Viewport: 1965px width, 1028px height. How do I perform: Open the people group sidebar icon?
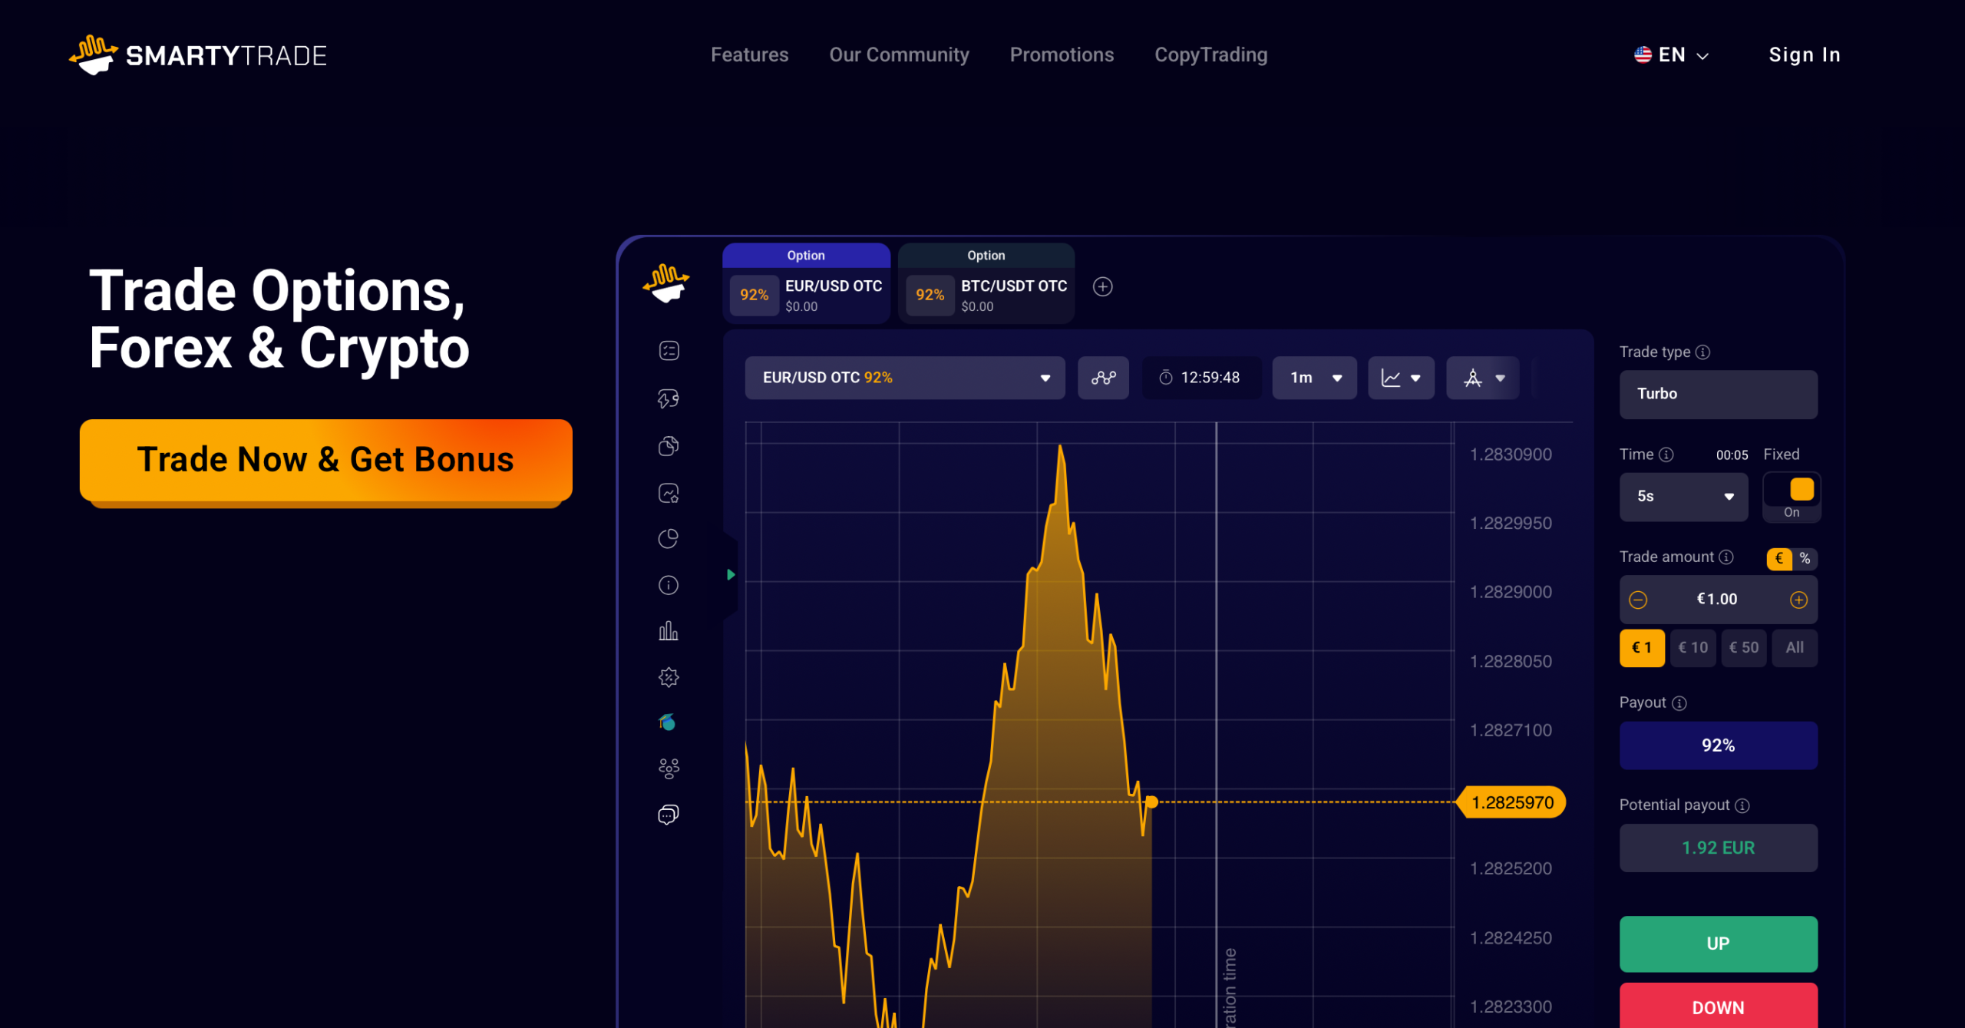pos(669,769)
